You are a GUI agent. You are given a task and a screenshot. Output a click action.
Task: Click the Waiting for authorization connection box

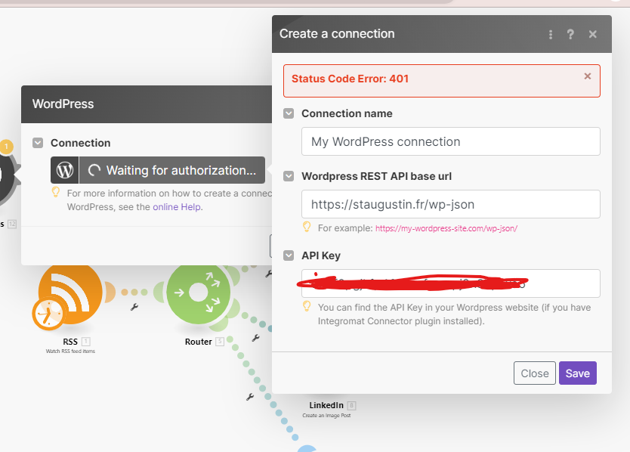[172, 170]
